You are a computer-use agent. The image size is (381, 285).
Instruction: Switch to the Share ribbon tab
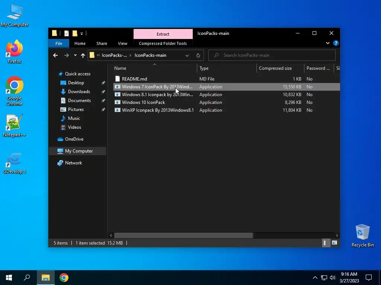click(x=102, y=43)
